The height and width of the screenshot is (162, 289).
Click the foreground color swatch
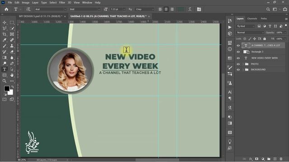tap(7, 89)
